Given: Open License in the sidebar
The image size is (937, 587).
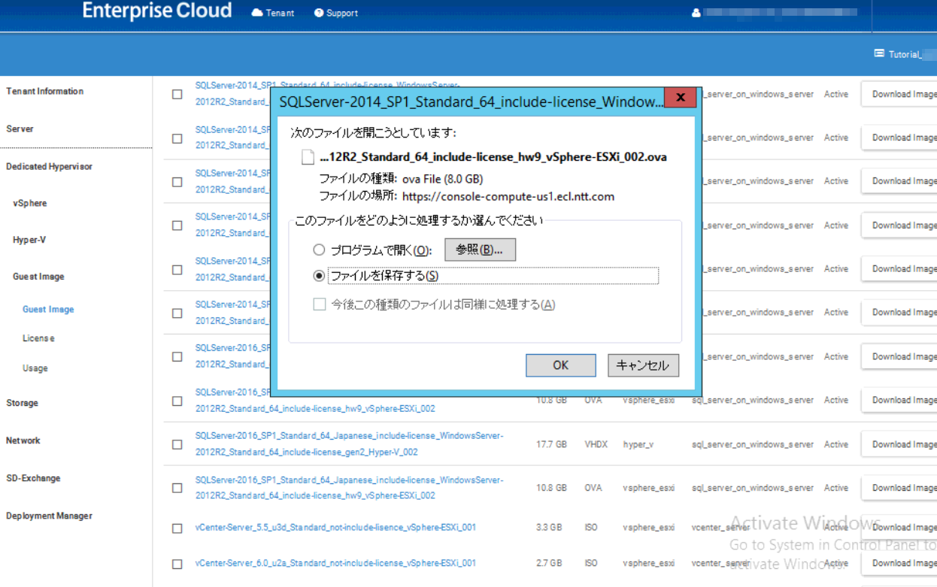Looking at the screenshot, I should [x=38, y=339].
